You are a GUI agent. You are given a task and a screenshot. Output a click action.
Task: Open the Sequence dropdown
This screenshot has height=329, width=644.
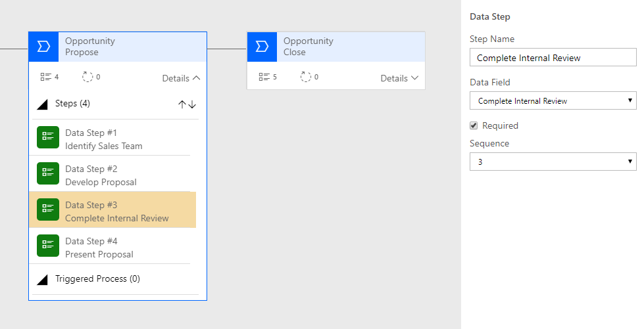tap(553, 162)
